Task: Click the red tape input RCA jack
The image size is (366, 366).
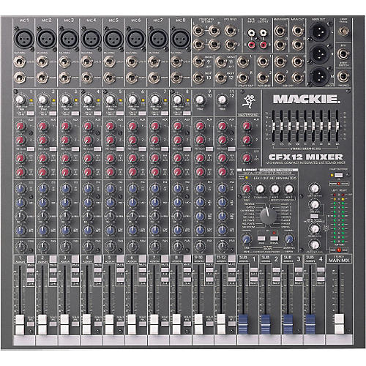Action: click(x=251, y=45)
